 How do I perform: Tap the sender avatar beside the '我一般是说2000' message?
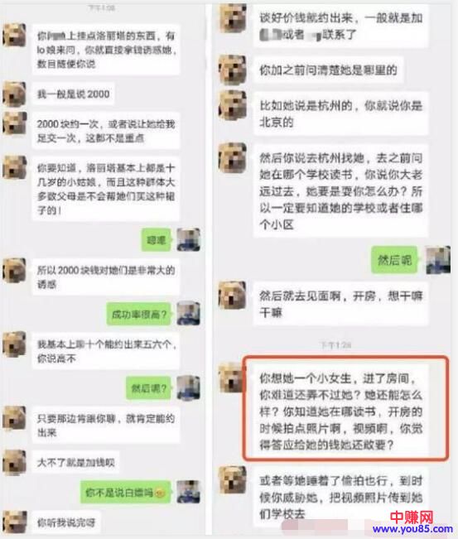tap(14, 94)
